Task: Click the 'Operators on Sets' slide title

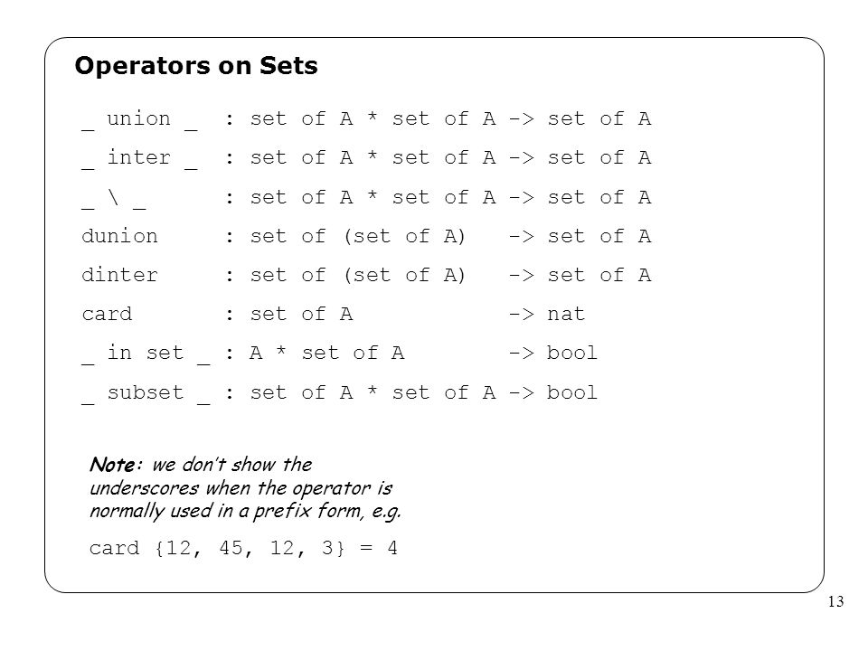Action: click(196, 66)
